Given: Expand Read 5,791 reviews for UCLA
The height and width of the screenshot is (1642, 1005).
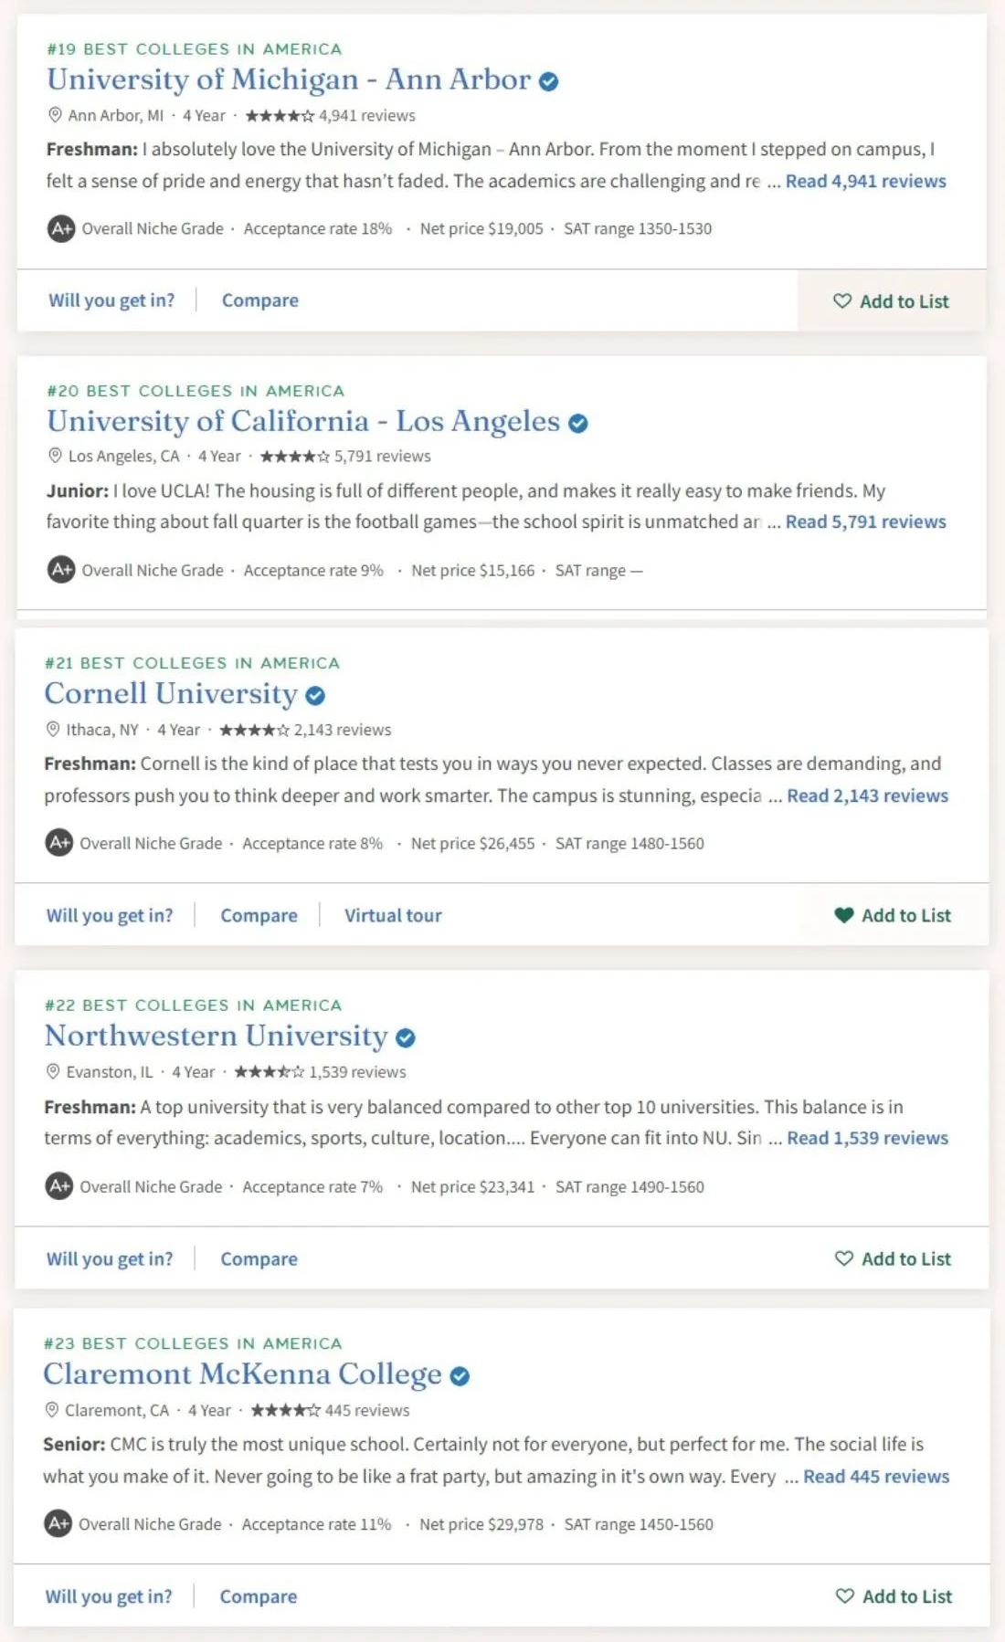Looking at the screenshot, I should 865,521.
